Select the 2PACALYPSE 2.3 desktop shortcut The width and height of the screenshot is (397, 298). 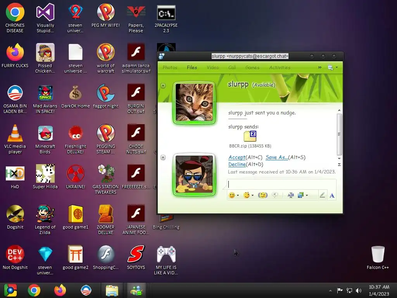click(x=166, y=19)
